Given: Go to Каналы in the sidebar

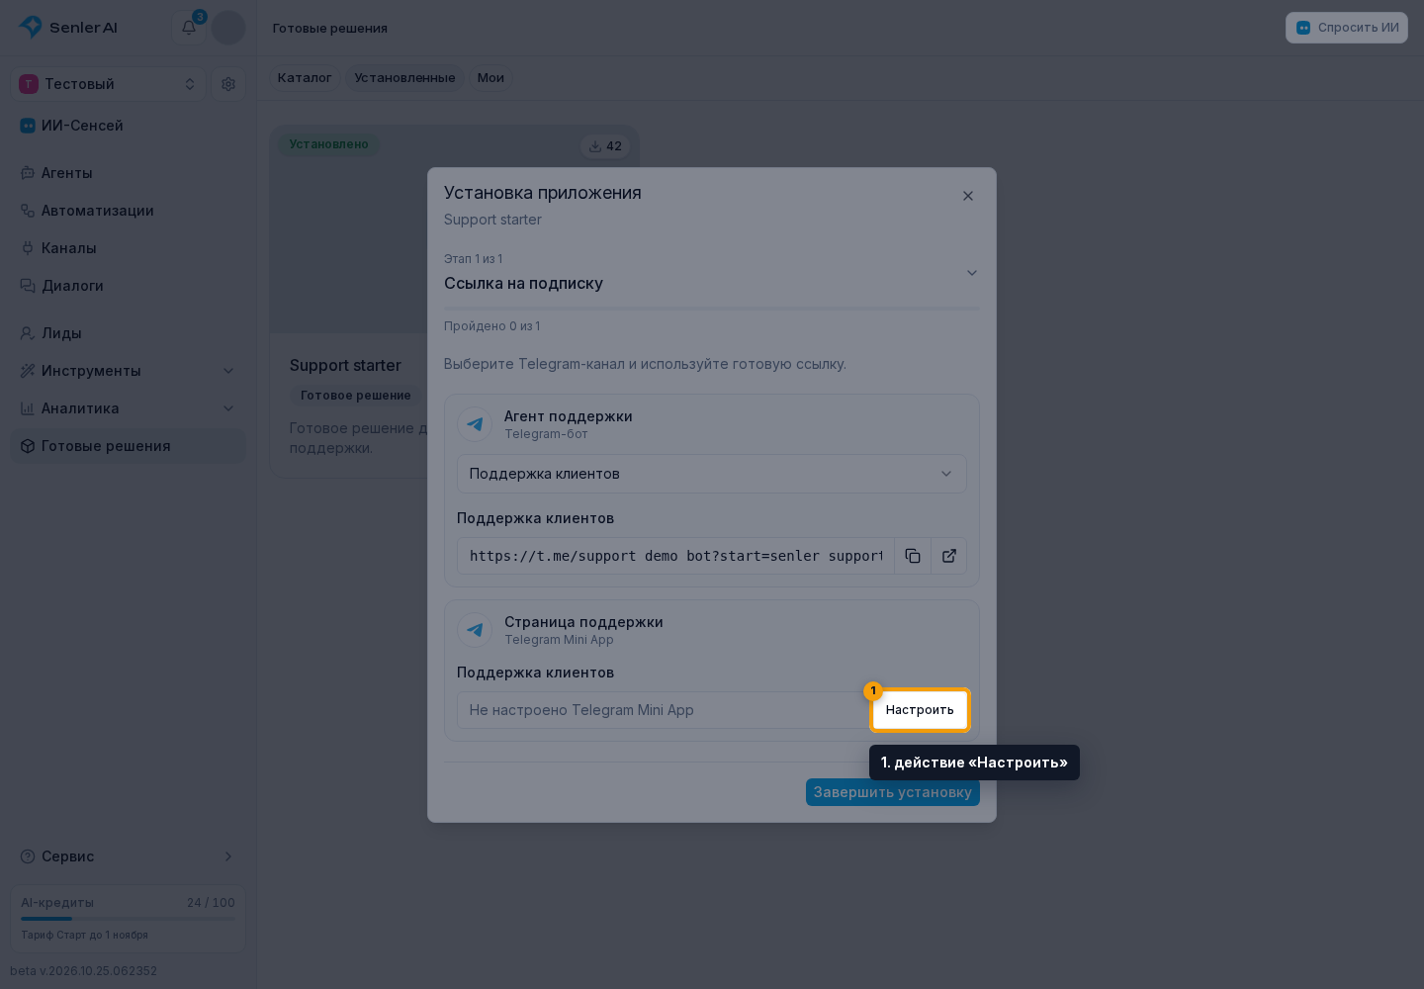Looking at the screenshot, I should tap(129, 248).
